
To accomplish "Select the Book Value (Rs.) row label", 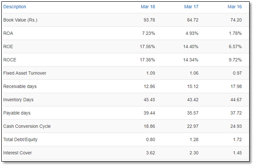I will [x=20, y=20].
